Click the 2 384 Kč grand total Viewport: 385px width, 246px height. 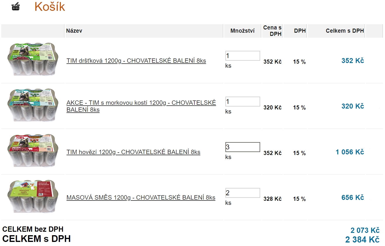point(362,240)
